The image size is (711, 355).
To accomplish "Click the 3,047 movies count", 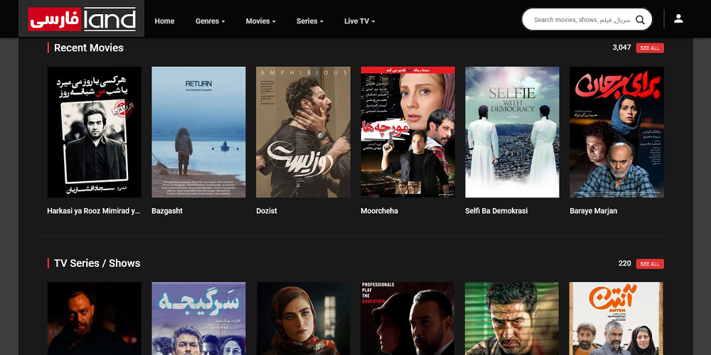I will [x=621, y=48].
